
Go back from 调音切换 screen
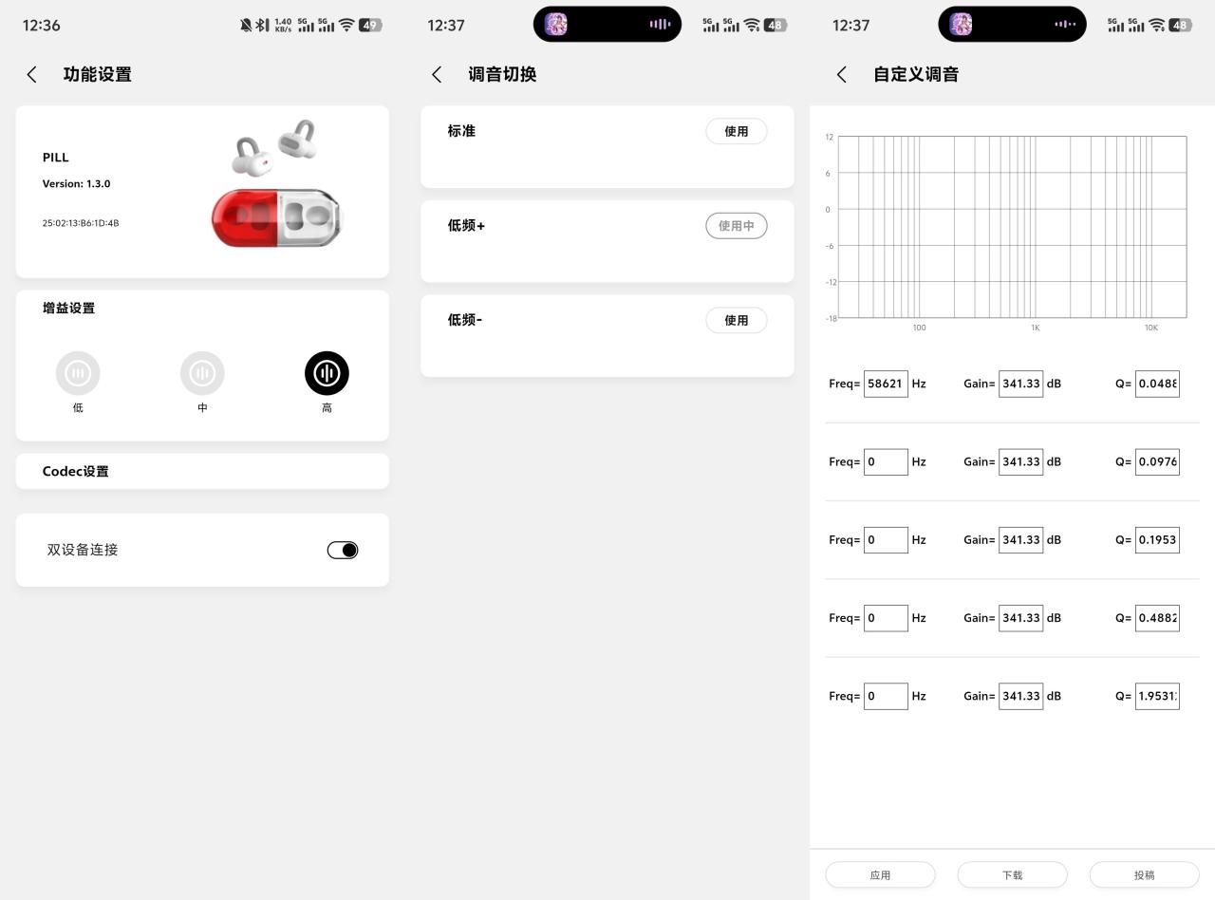(437, 74)
